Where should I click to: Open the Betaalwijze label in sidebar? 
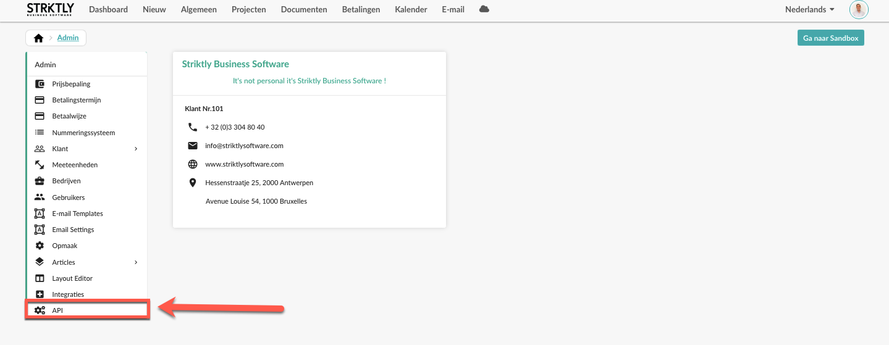coord(69,116)
